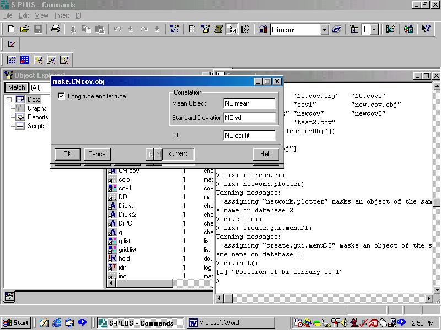Image resolution: width=441 pixels, height=330 pixels.
Task: Click the New document toolbar icon
Action: 12,29
